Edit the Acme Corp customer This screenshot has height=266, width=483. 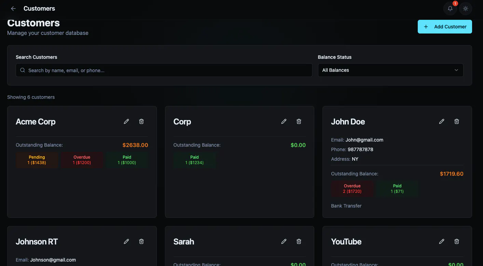coord(126,121)
